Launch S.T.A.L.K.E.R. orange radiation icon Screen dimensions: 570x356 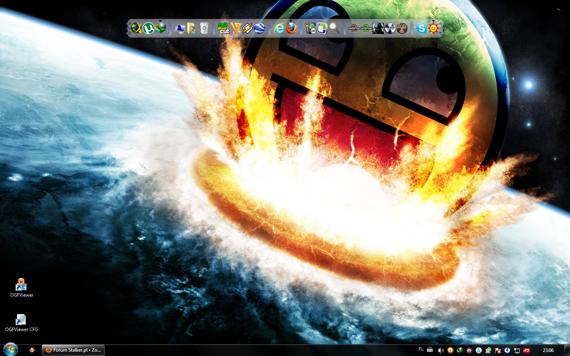coord(402,28)
